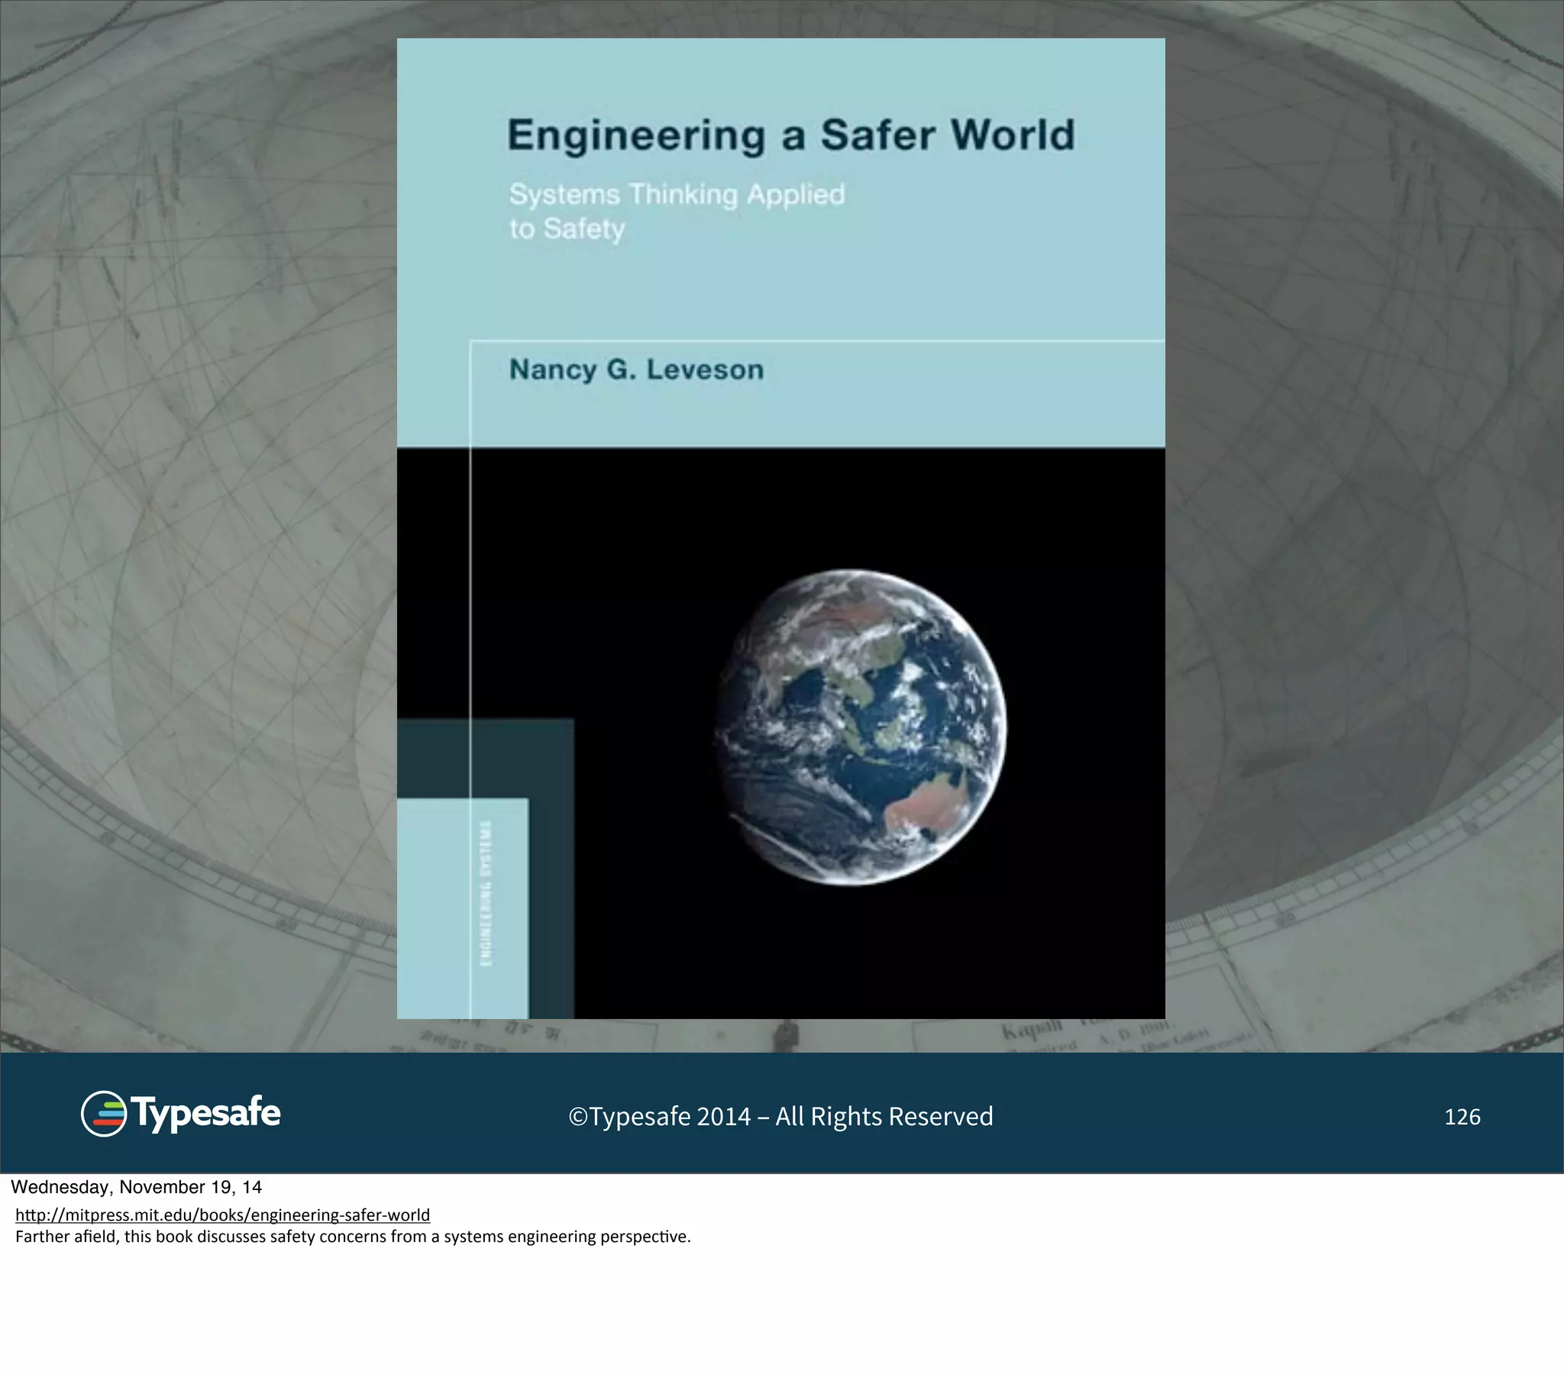Click the Engineering a Safer World book cover

[780, 529]
